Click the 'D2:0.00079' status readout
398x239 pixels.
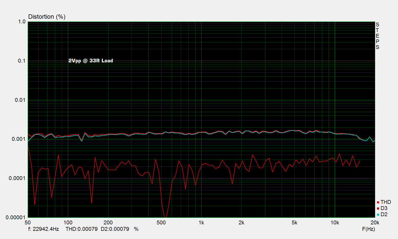[x=115, y=229]
